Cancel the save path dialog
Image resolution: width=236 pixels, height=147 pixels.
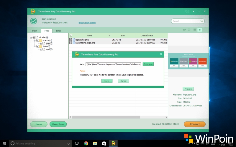tap(123, 81)
